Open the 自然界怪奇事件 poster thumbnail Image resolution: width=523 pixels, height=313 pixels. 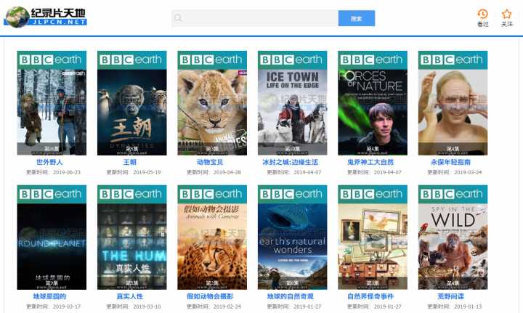point(373,237)
